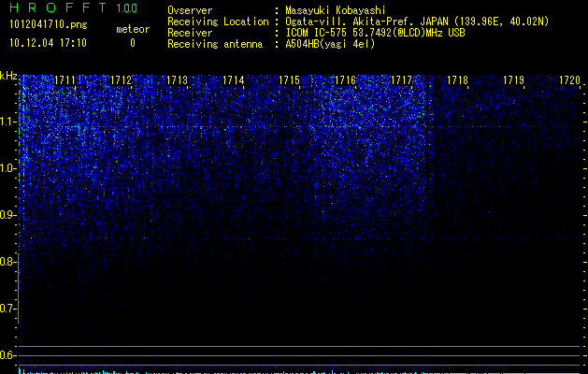The image size is (588, 374).
Task: Click the kHz axis unit label
Action: 8,76
